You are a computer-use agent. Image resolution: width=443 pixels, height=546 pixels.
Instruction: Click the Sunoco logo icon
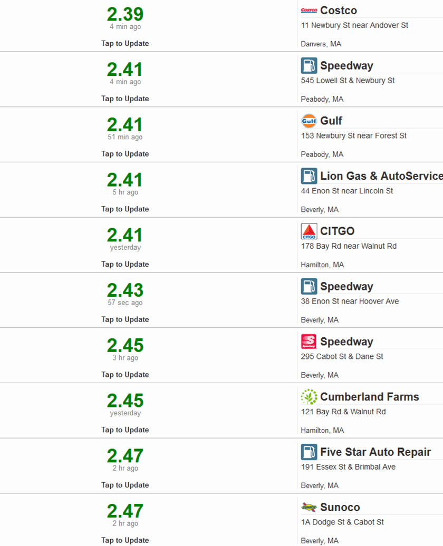[x=309, y=507]
